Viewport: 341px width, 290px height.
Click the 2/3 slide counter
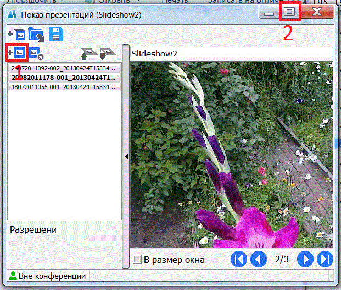pos(282,259)
